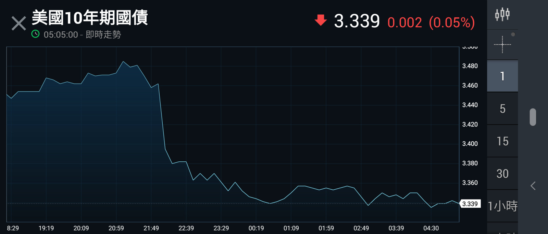Select the 1 minute interval
This screenshot has width=548, height=234.
(x=502, y=76)
